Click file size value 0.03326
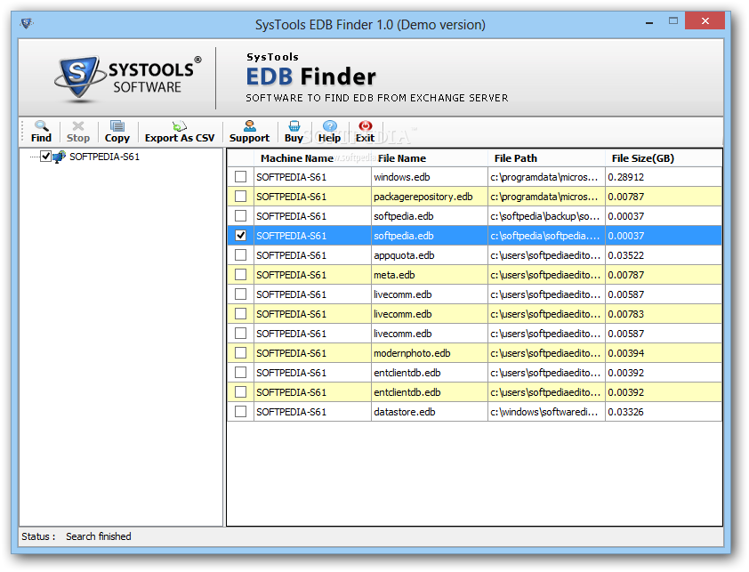 click(625, 412)
